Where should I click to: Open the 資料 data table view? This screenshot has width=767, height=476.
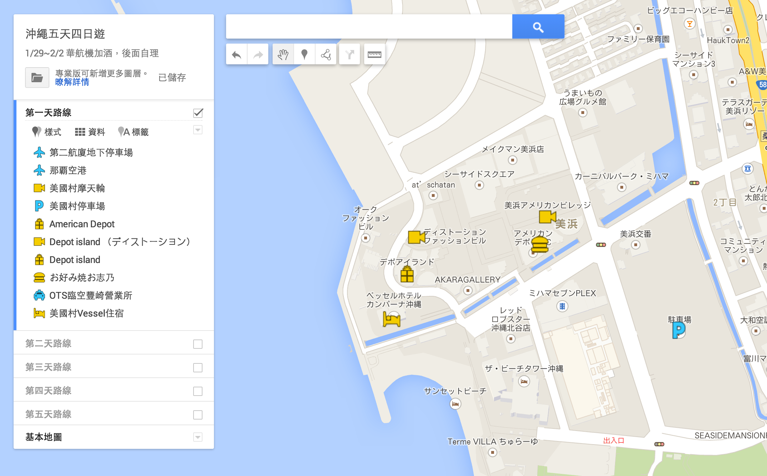90,132
